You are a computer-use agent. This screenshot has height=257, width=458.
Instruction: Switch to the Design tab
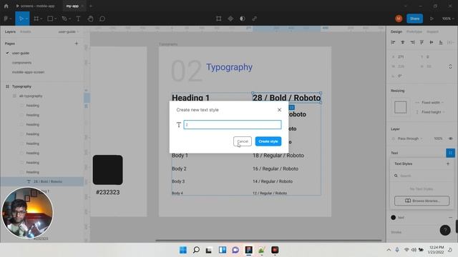click(396, 31)
